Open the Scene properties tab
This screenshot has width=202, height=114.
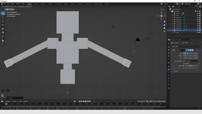pyautogui.click(x=169, y=56)
